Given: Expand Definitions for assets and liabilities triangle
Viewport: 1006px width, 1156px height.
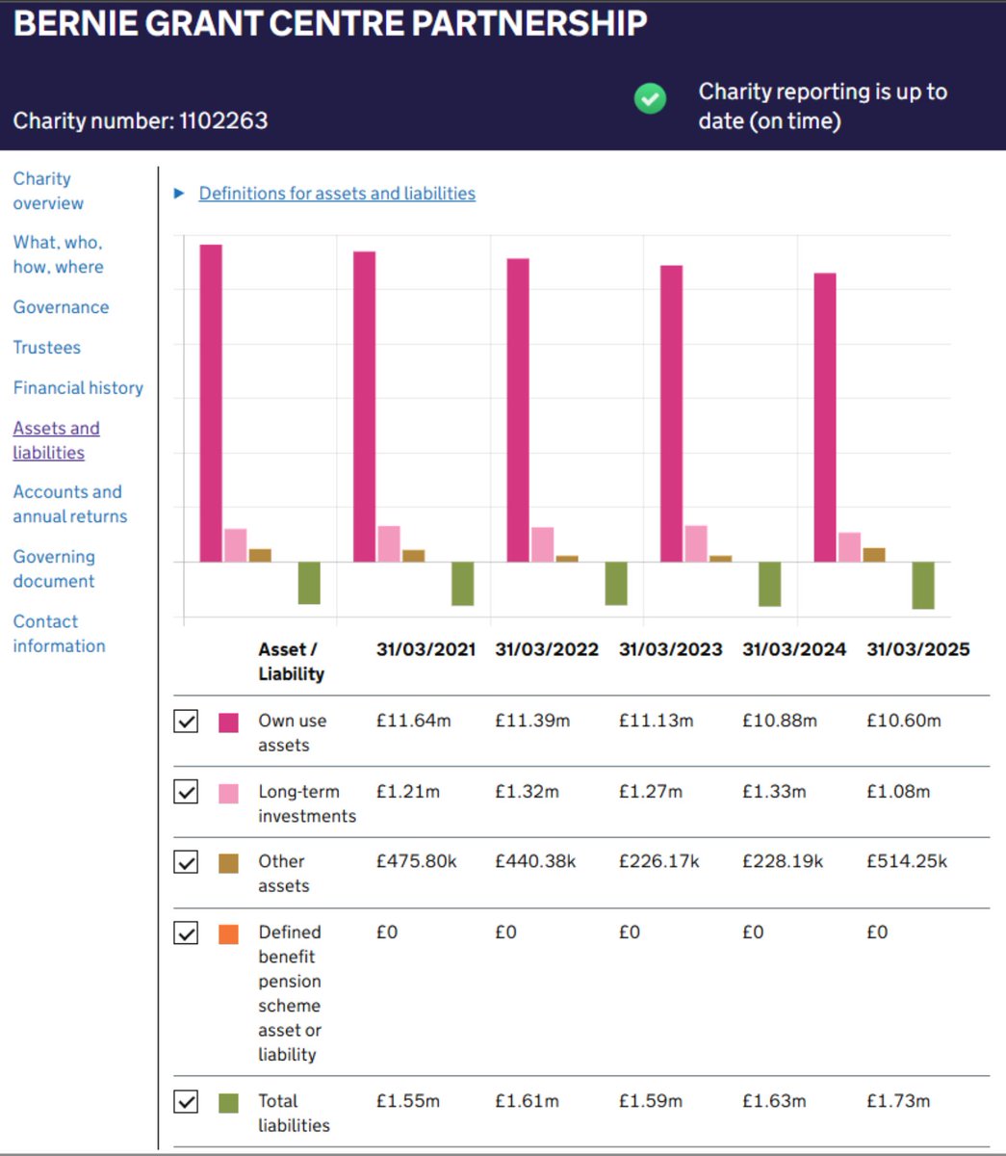Looking at the screenshot, I should click(x=179, y=194).
